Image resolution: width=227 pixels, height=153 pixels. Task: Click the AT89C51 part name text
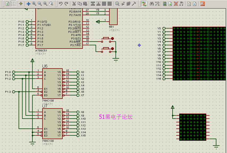click(x=41, y=51)
